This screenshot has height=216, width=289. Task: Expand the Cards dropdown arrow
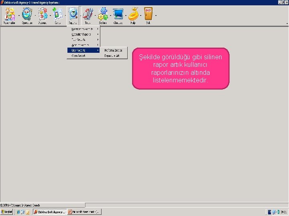(x=65, y=16)
